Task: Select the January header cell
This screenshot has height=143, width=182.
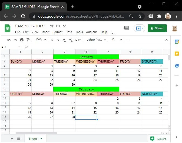Action: [86, 57]
